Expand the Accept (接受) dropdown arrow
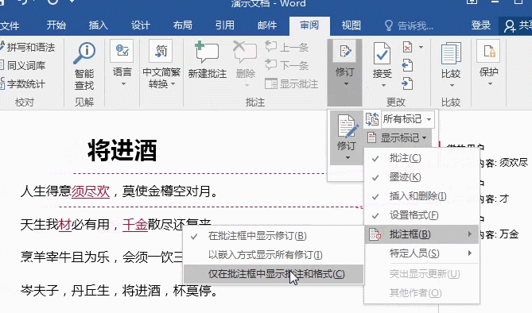The image size is (532, 313). [383, 85]
